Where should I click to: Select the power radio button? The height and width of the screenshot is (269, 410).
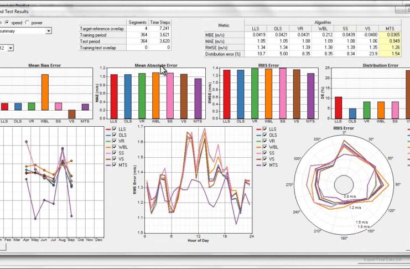click(x=28, y=23)
